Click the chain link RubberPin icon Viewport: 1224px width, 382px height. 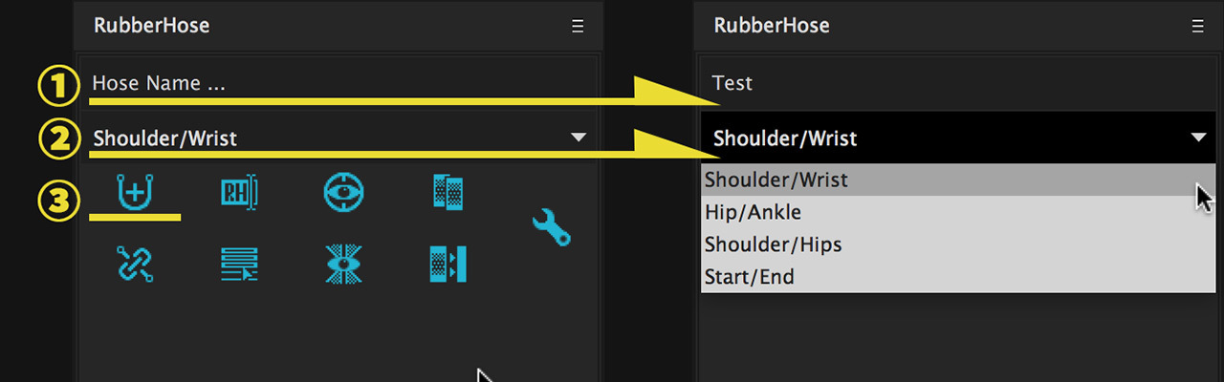click(x=135, y=264)
